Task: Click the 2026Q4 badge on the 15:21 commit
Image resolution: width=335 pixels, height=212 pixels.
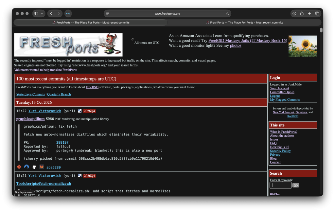Action: [89, 176]
